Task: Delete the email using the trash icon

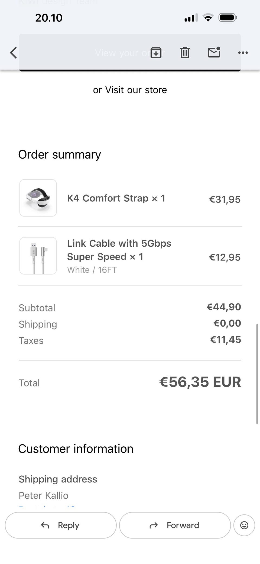Action: 185,53
